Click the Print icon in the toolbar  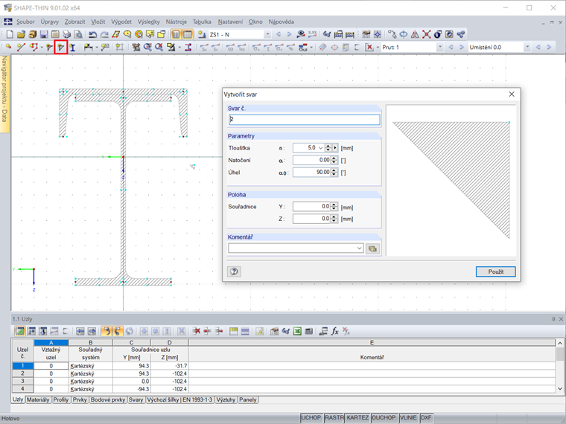66,34
